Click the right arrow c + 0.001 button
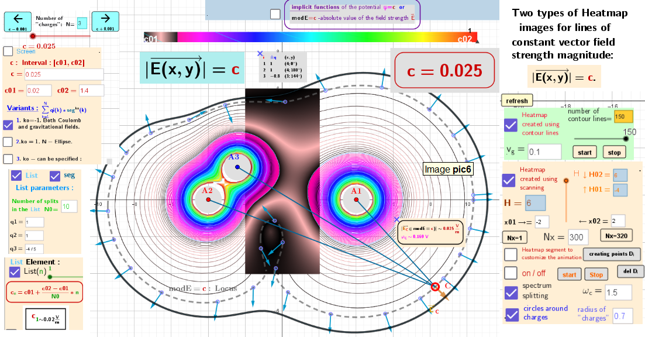645x337 pixels. 105,22
